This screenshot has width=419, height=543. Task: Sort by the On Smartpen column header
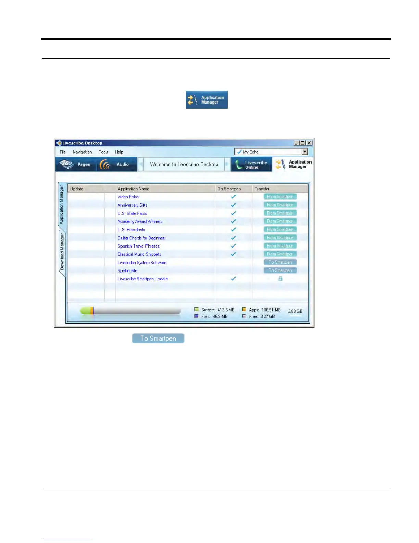pos(233,189)
